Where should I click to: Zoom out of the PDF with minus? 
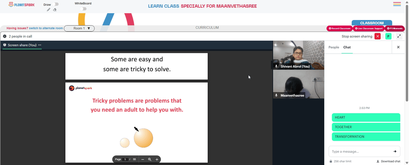click(143, 159)
